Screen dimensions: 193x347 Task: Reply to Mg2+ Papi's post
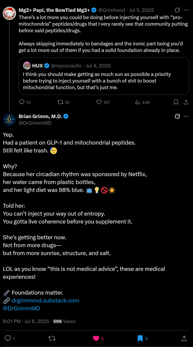click(x=22, y=102)
